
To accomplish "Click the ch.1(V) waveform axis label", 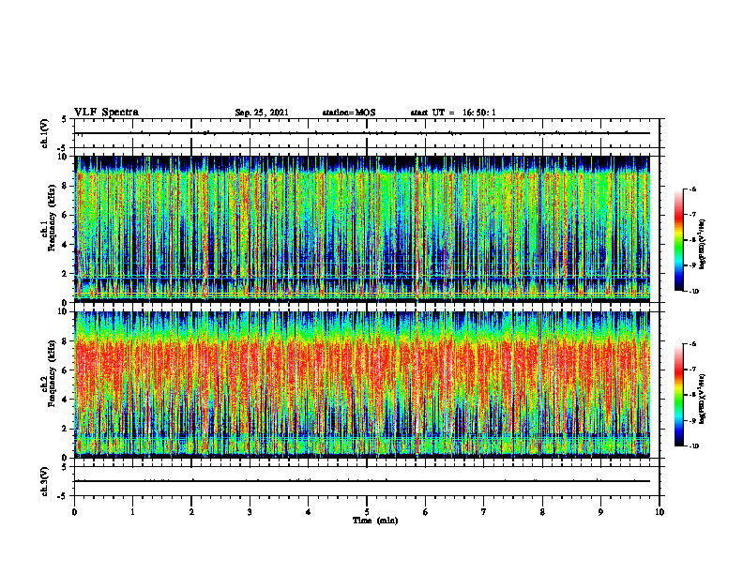I will (45, 133).
